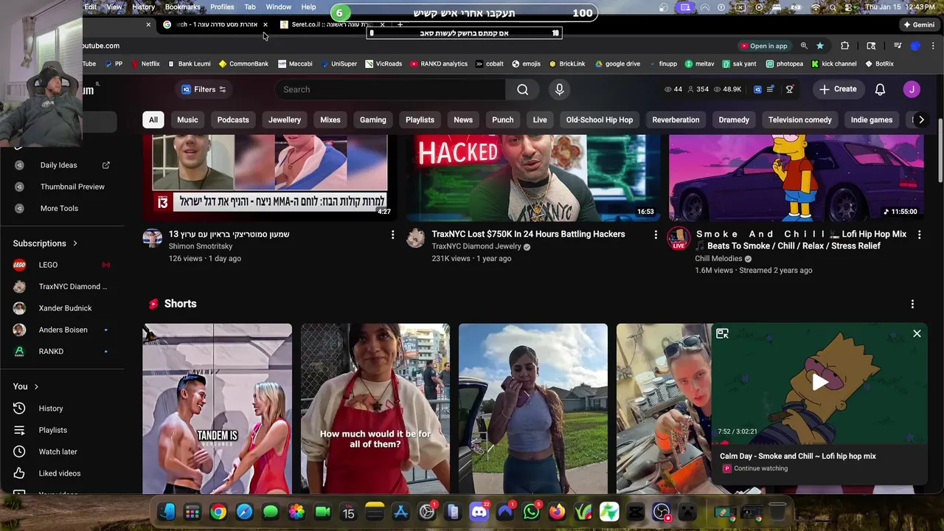The width and height of the screenshot is (944, 531).
Task: Select the Television comedy chip
Action: pyautogui.click(x=799, y=119)
